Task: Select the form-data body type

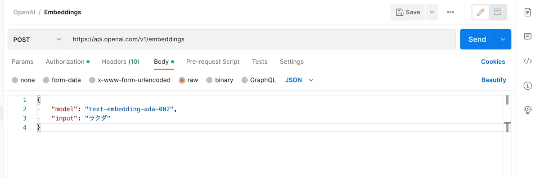Action: click(x=62, y=80)
